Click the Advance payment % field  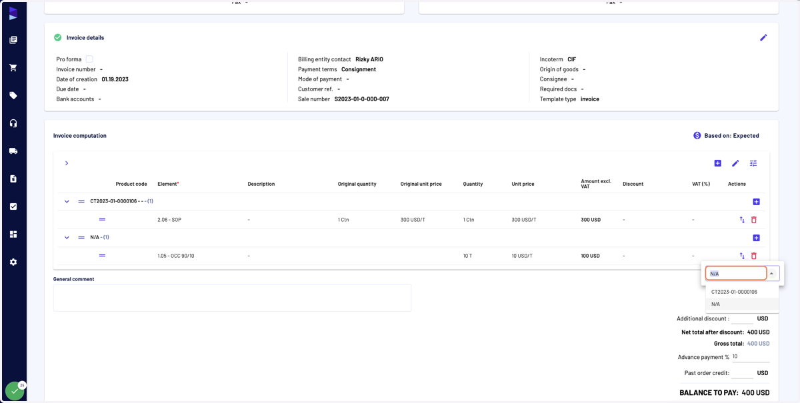(x=750, y=356)
